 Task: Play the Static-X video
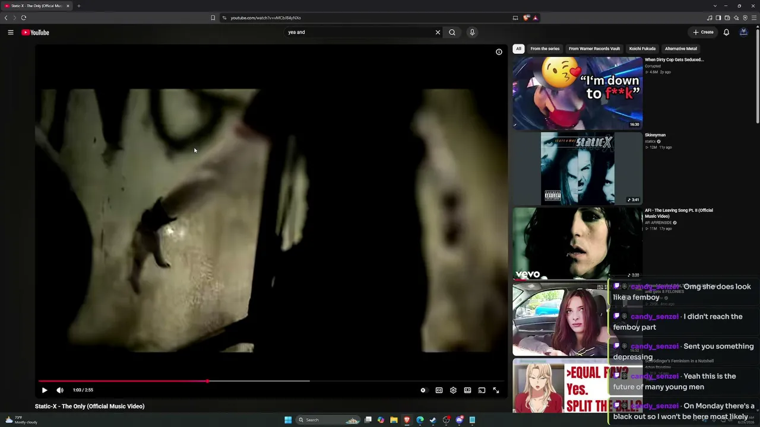pyautogui.click(x=45, y=390)
